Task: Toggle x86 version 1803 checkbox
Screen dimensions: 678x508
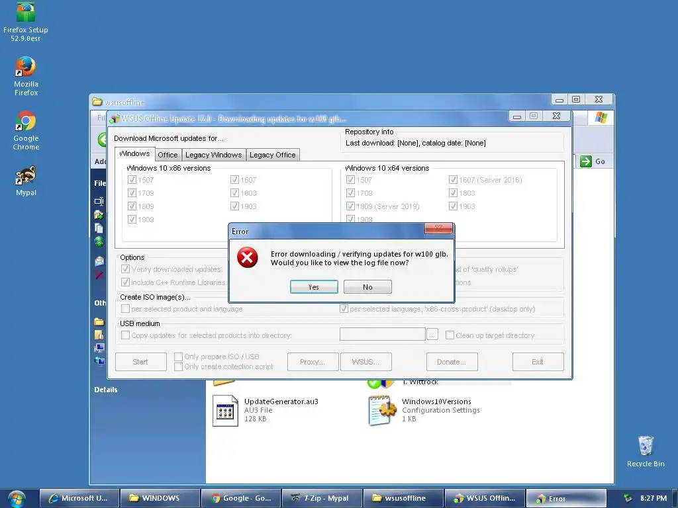Action: (235, 193)
